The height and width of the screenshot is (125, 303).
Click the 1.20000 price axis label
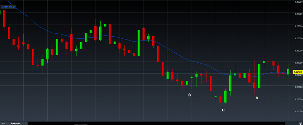[x=298, y=111]
